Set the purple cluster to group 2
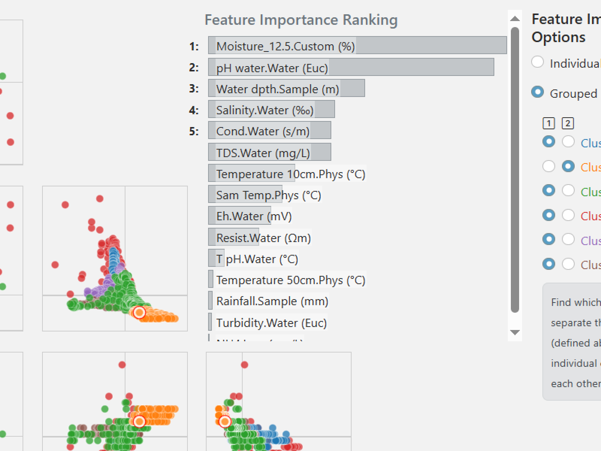601x451 pixels. point(568,239)
